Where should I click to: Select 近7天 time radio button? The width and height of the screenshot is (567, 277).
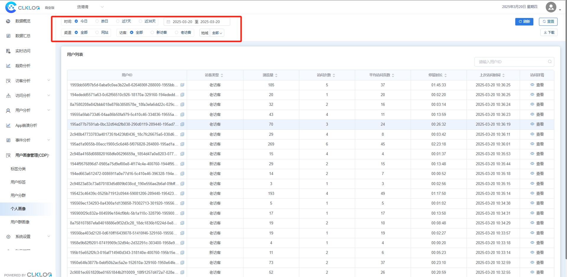(118, 21)
